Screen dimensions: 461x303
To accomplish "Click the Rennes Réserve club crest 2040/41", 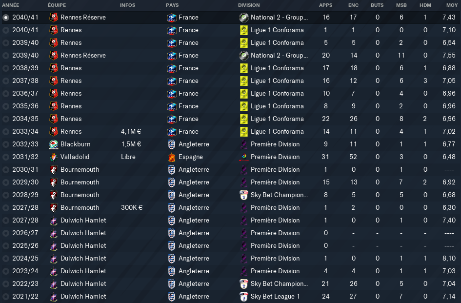I will click(x=54, y=18).
